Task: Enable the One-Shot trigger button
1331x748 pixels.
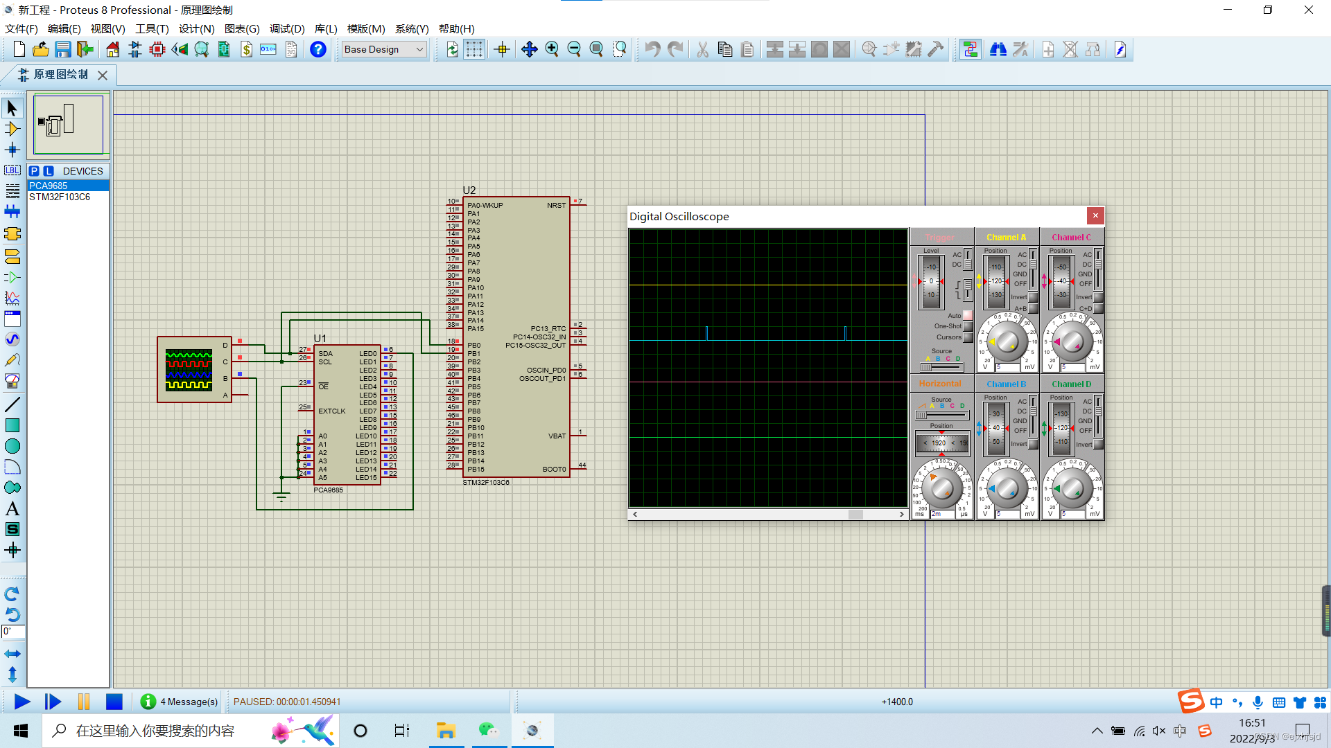Action: click(968, 326)
